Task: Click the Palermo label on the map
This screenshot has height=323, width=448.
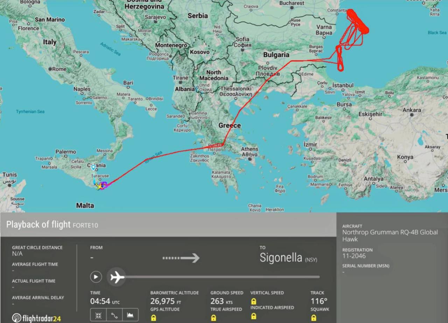Action: (x=65, y=152)
